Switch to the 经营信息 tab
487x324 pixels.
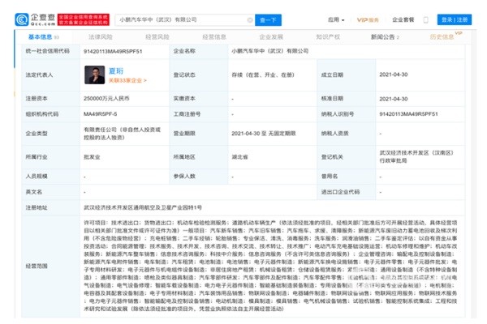[x=214, y=37]
